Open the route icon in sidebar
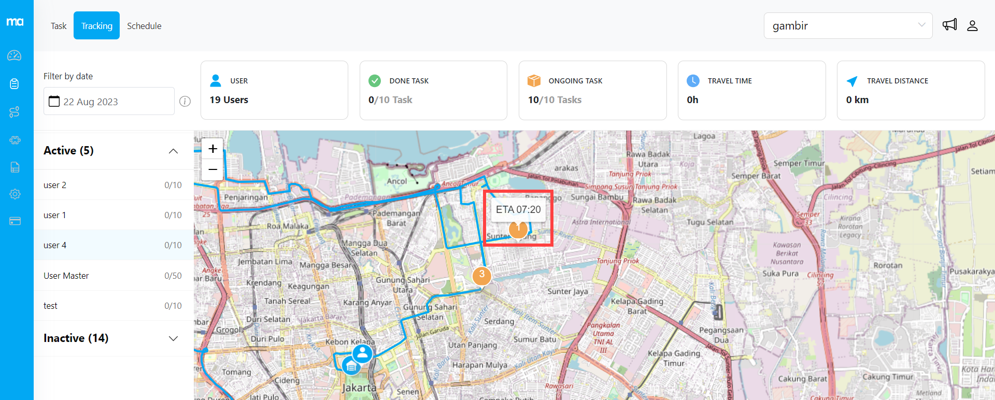Viewport: 995px width, 400px height. pyautogui.click(x=15, y=112)
